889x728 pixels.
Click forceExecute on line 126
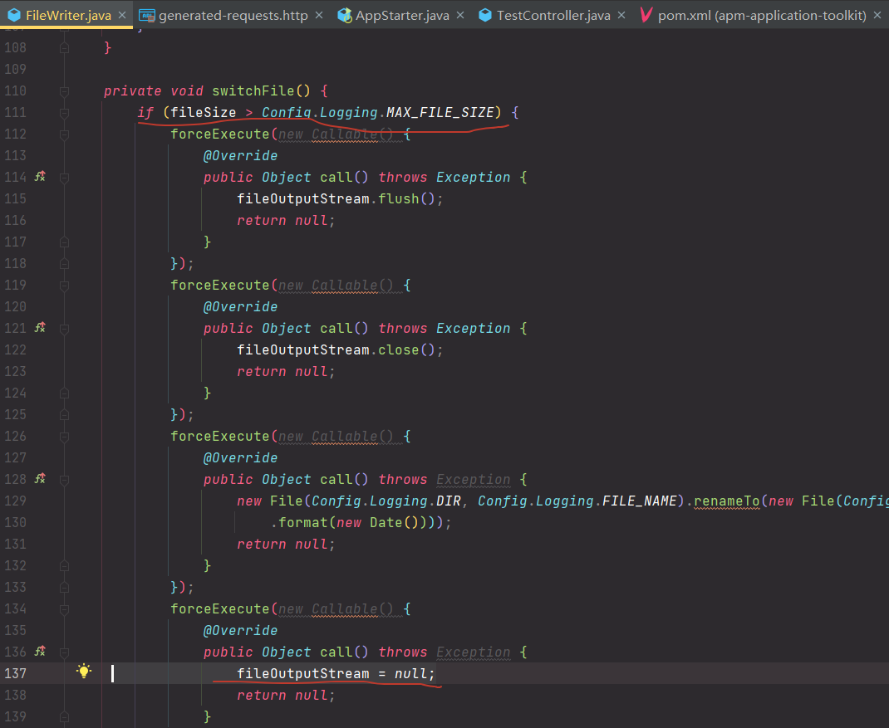220,437
